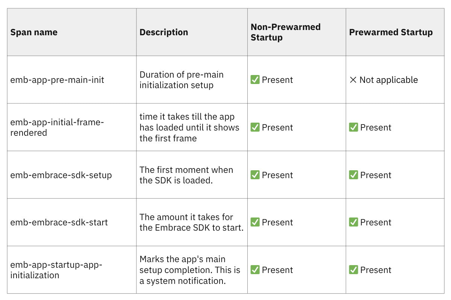This screenshot has width=451, height=300.
Task: Select the emb-app-pre-main-init span name
Action: tap(57, 80)
